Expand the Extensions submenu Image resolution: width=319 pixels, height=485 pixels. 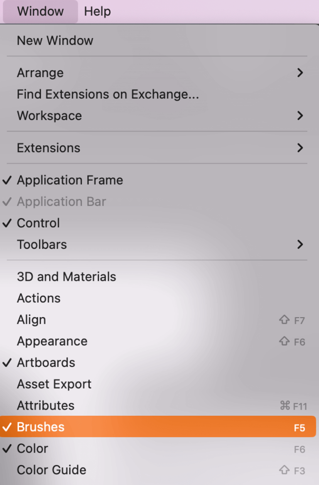[48, 148]
